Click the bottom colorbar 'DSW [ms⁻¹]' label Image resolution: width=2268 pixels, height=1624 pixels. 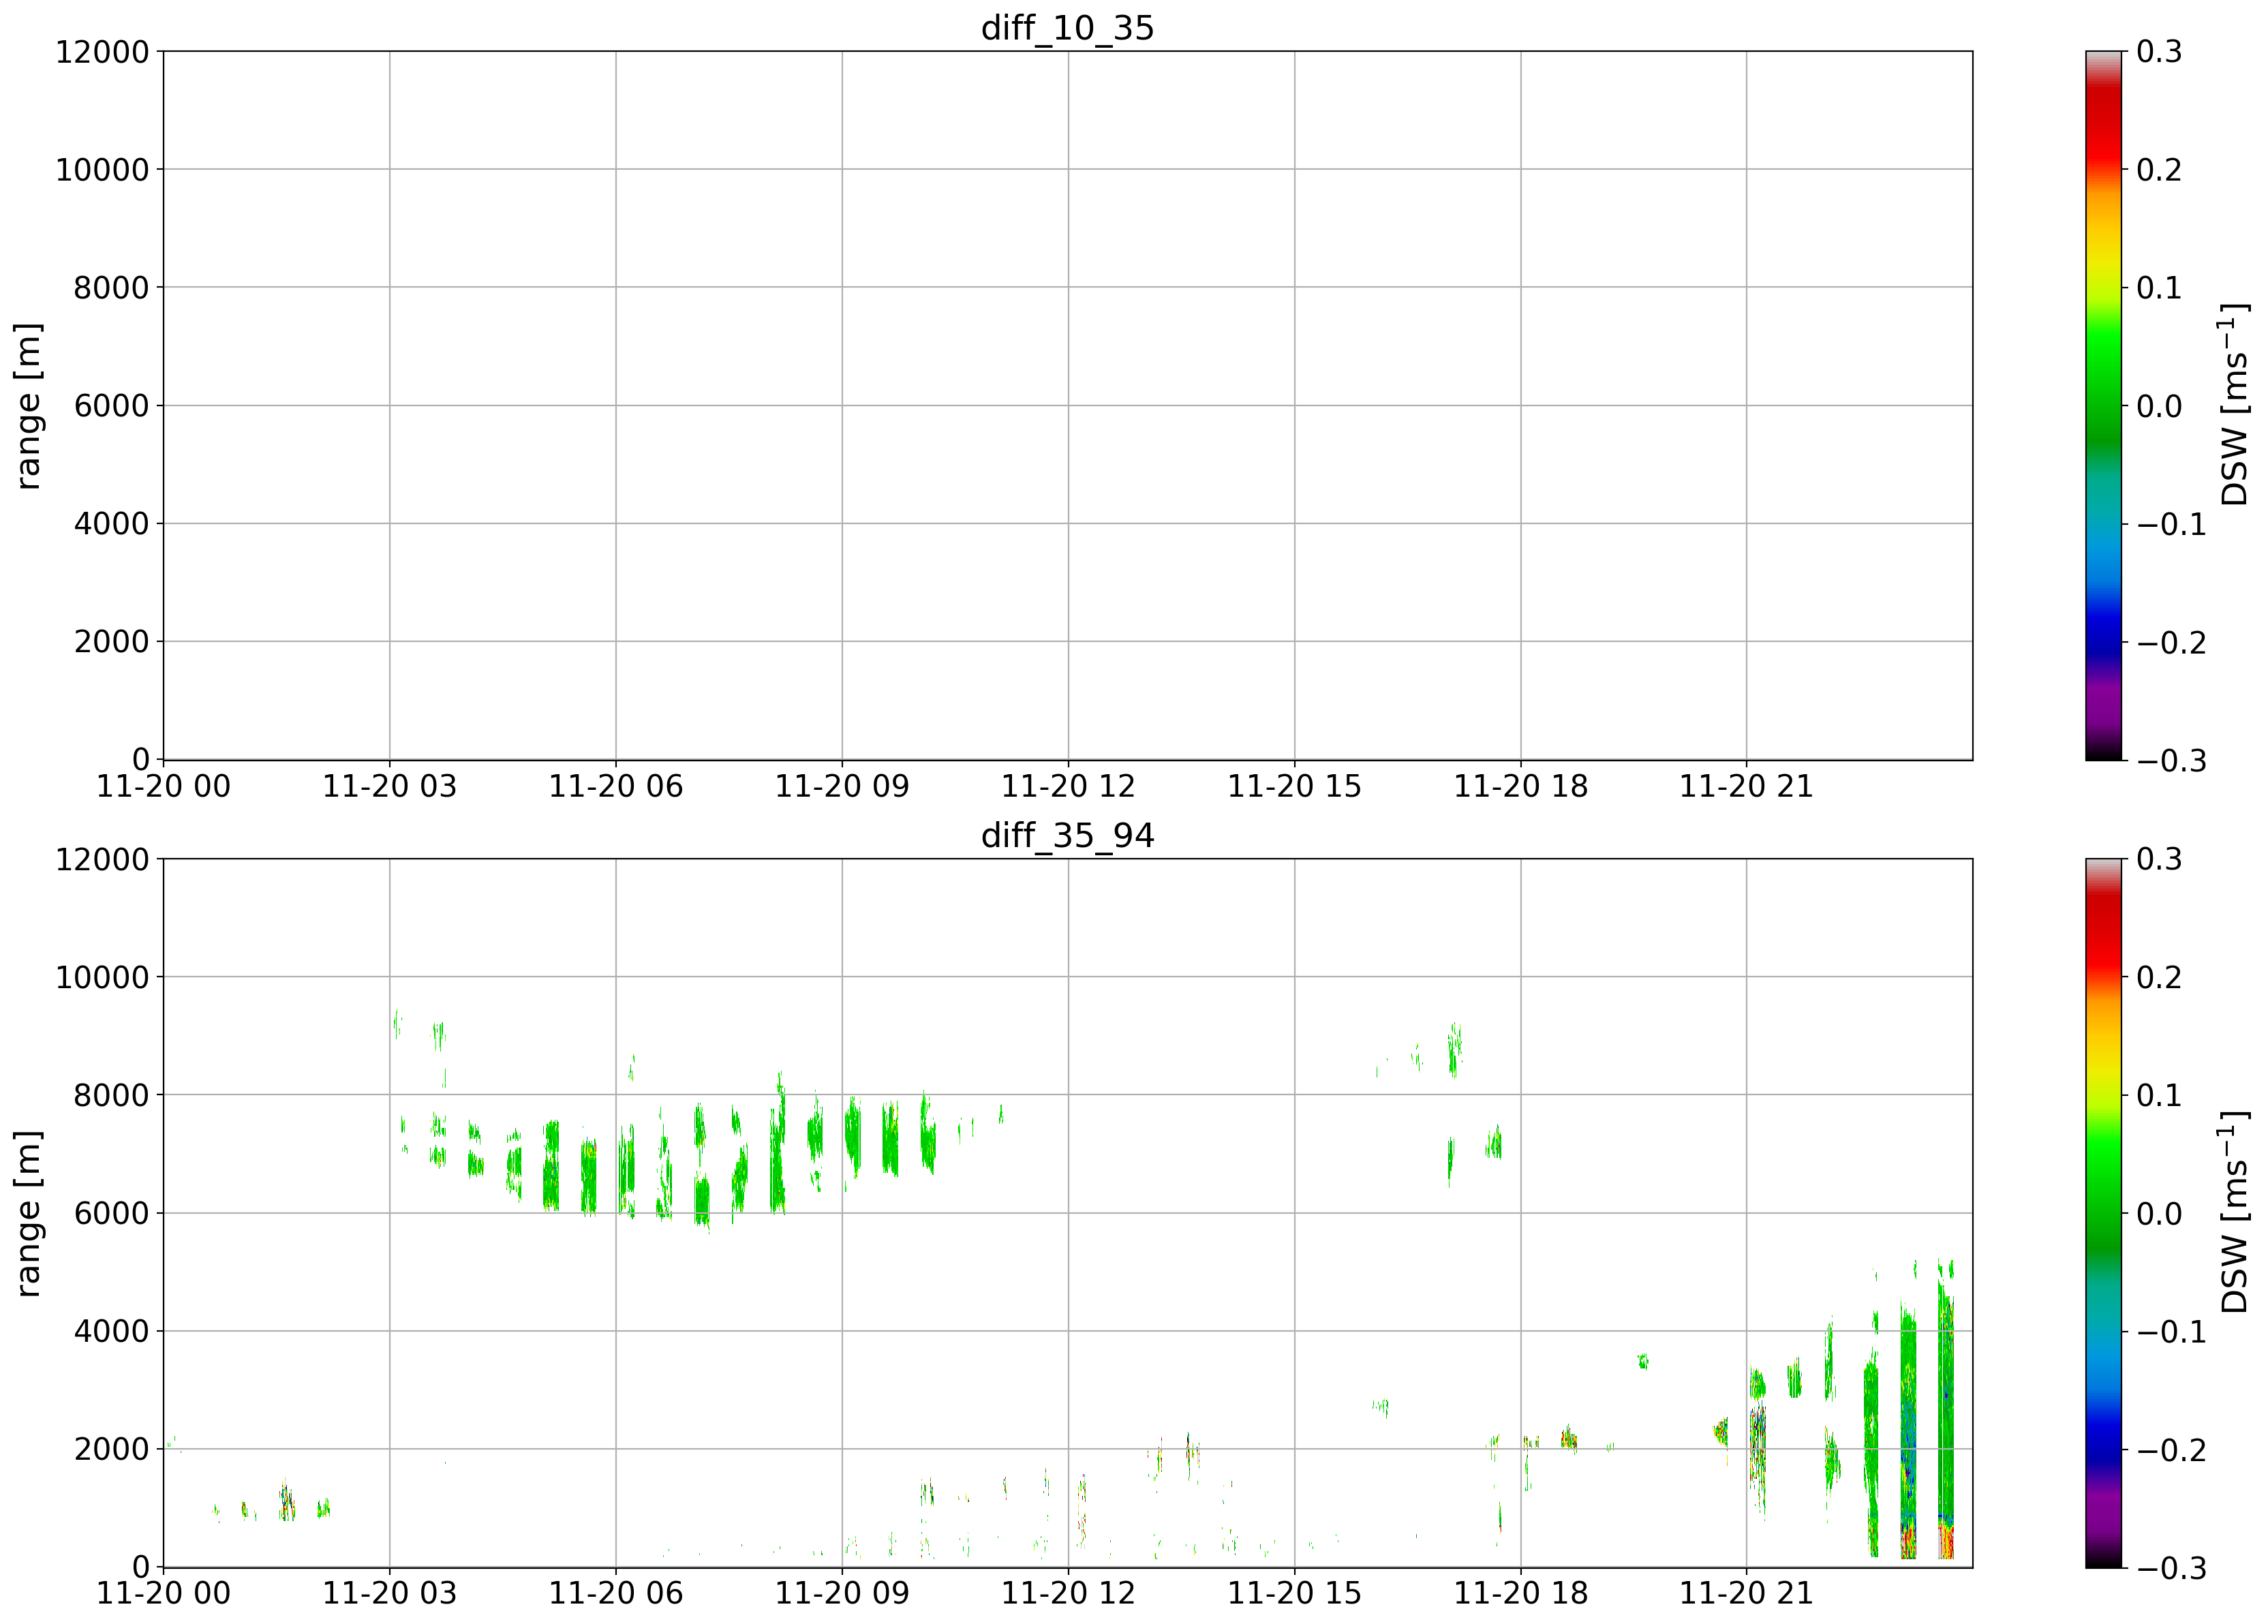(2234, 1212)
